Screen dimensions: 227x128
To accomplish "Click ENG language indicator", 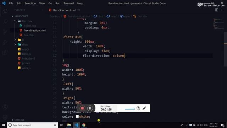I will tap(206, 125).
